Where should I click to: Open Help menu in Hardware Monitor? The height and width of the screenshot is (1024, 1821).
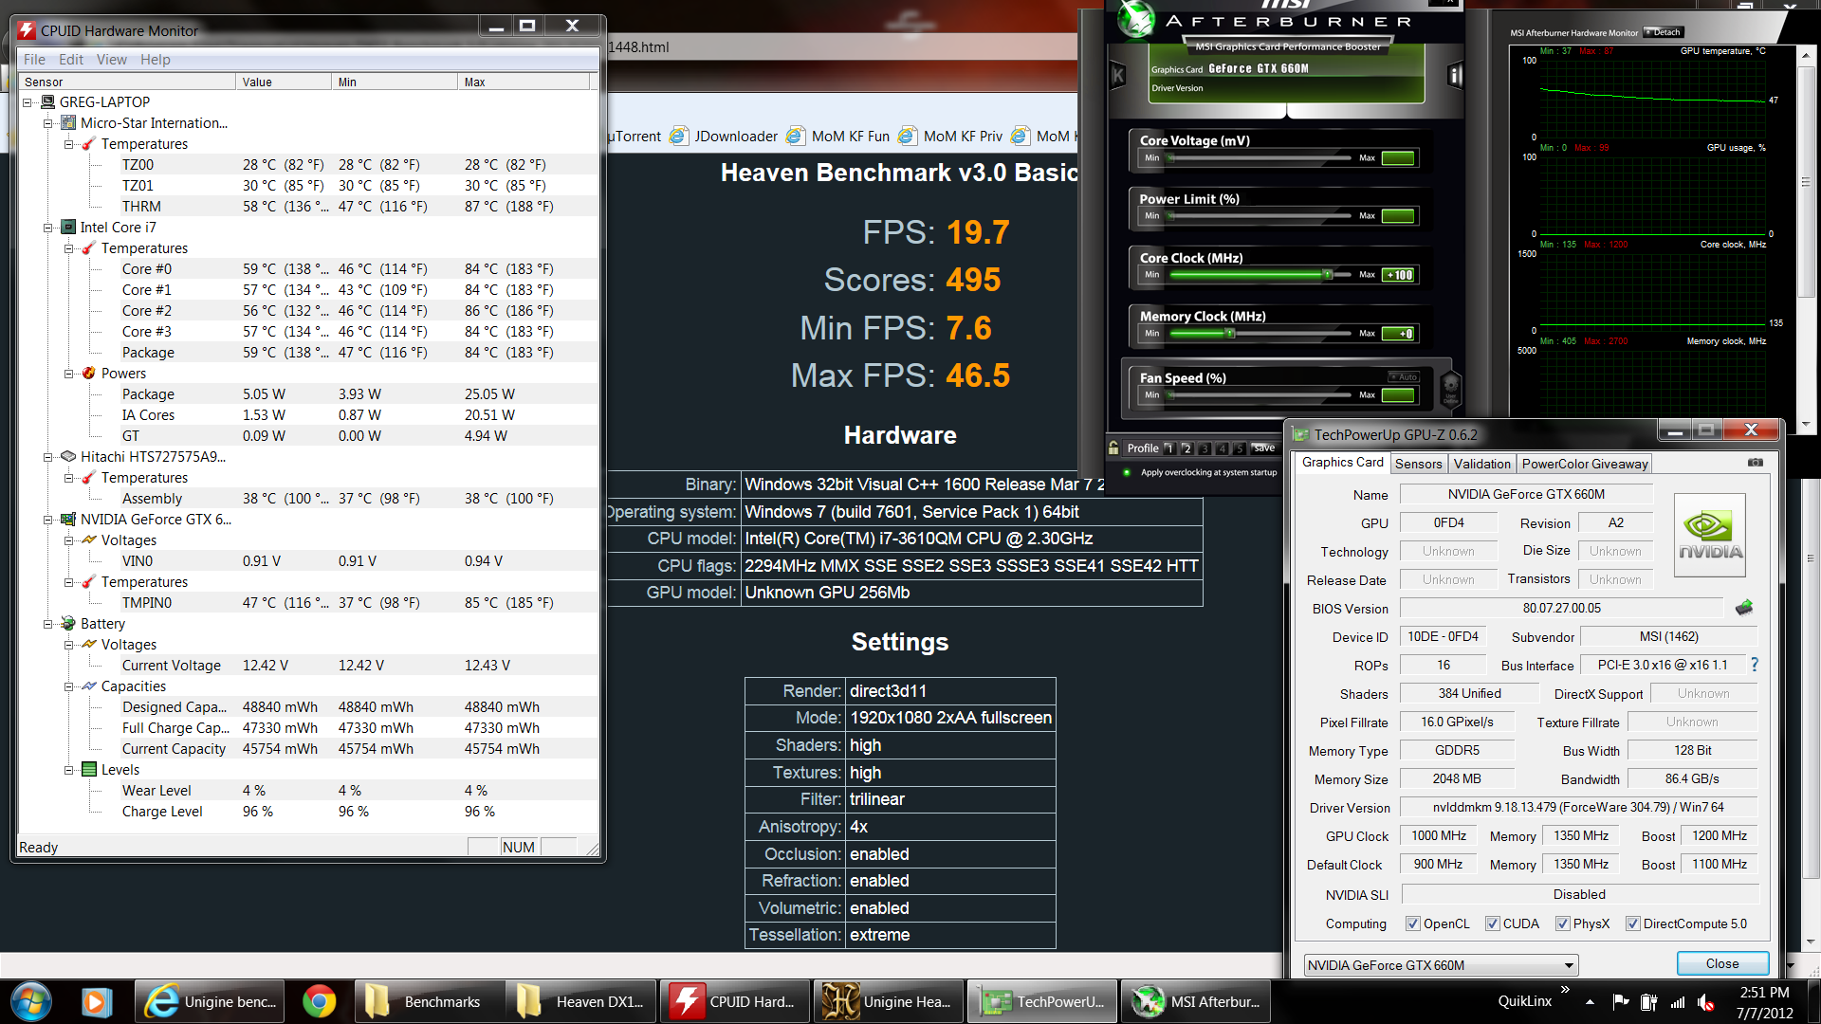click(156, 59)
